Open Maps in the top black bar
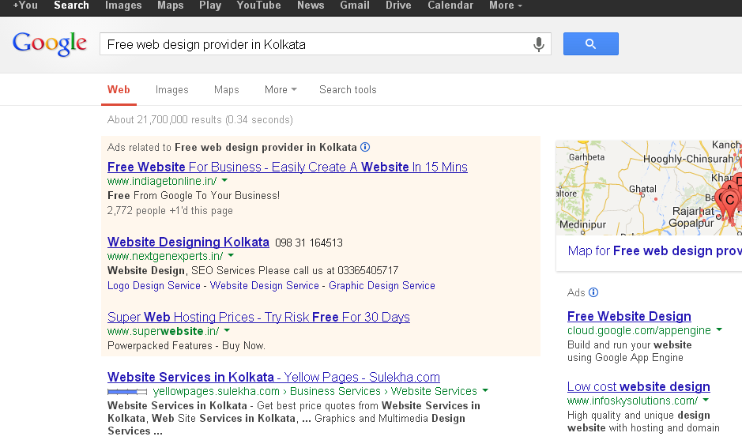 click(171, 6)
